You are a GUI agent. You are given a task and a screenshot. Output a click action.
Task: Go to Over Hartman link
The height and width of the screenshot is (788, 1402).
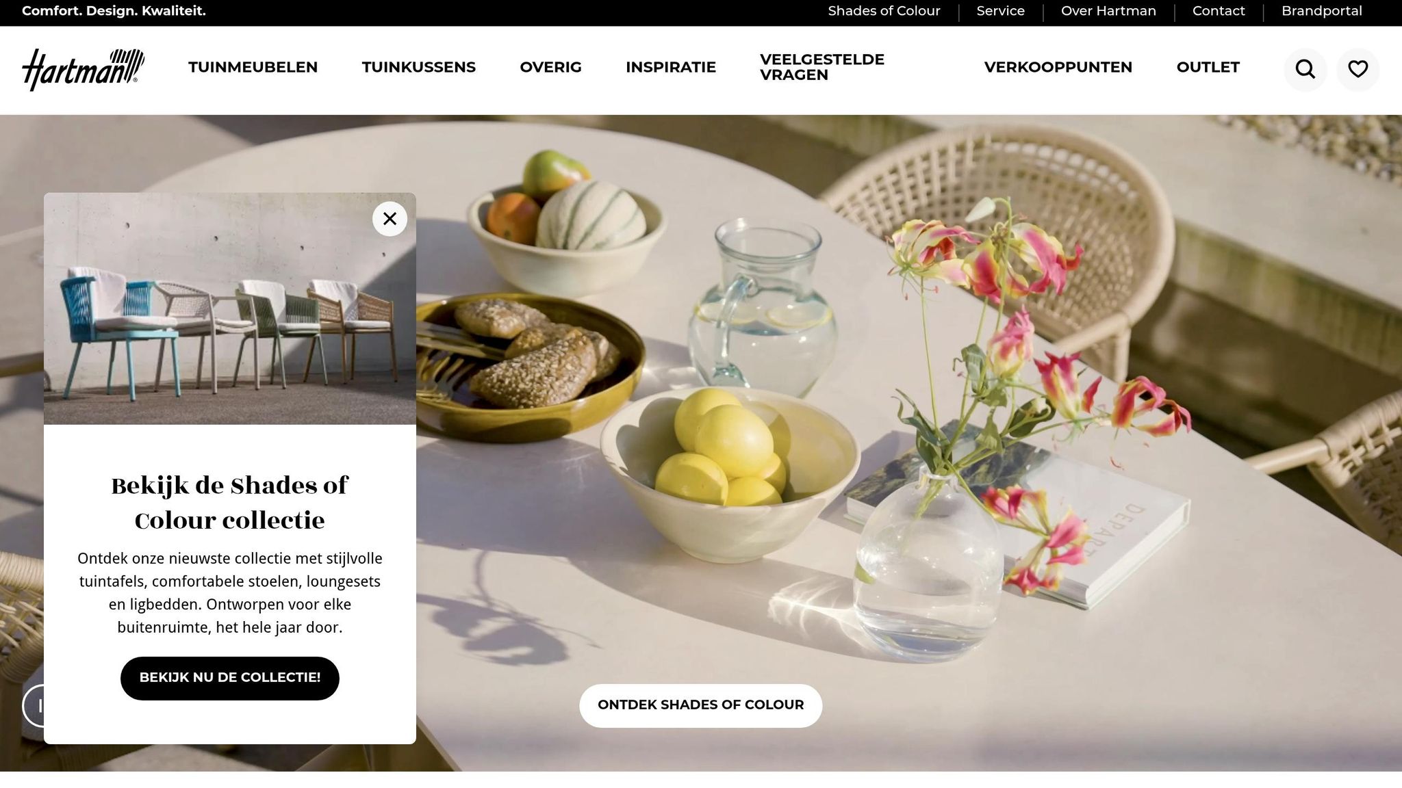(x=1108, y=11)
